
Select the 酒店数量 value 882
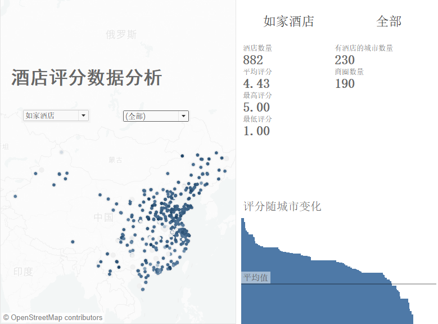[253, 60]
